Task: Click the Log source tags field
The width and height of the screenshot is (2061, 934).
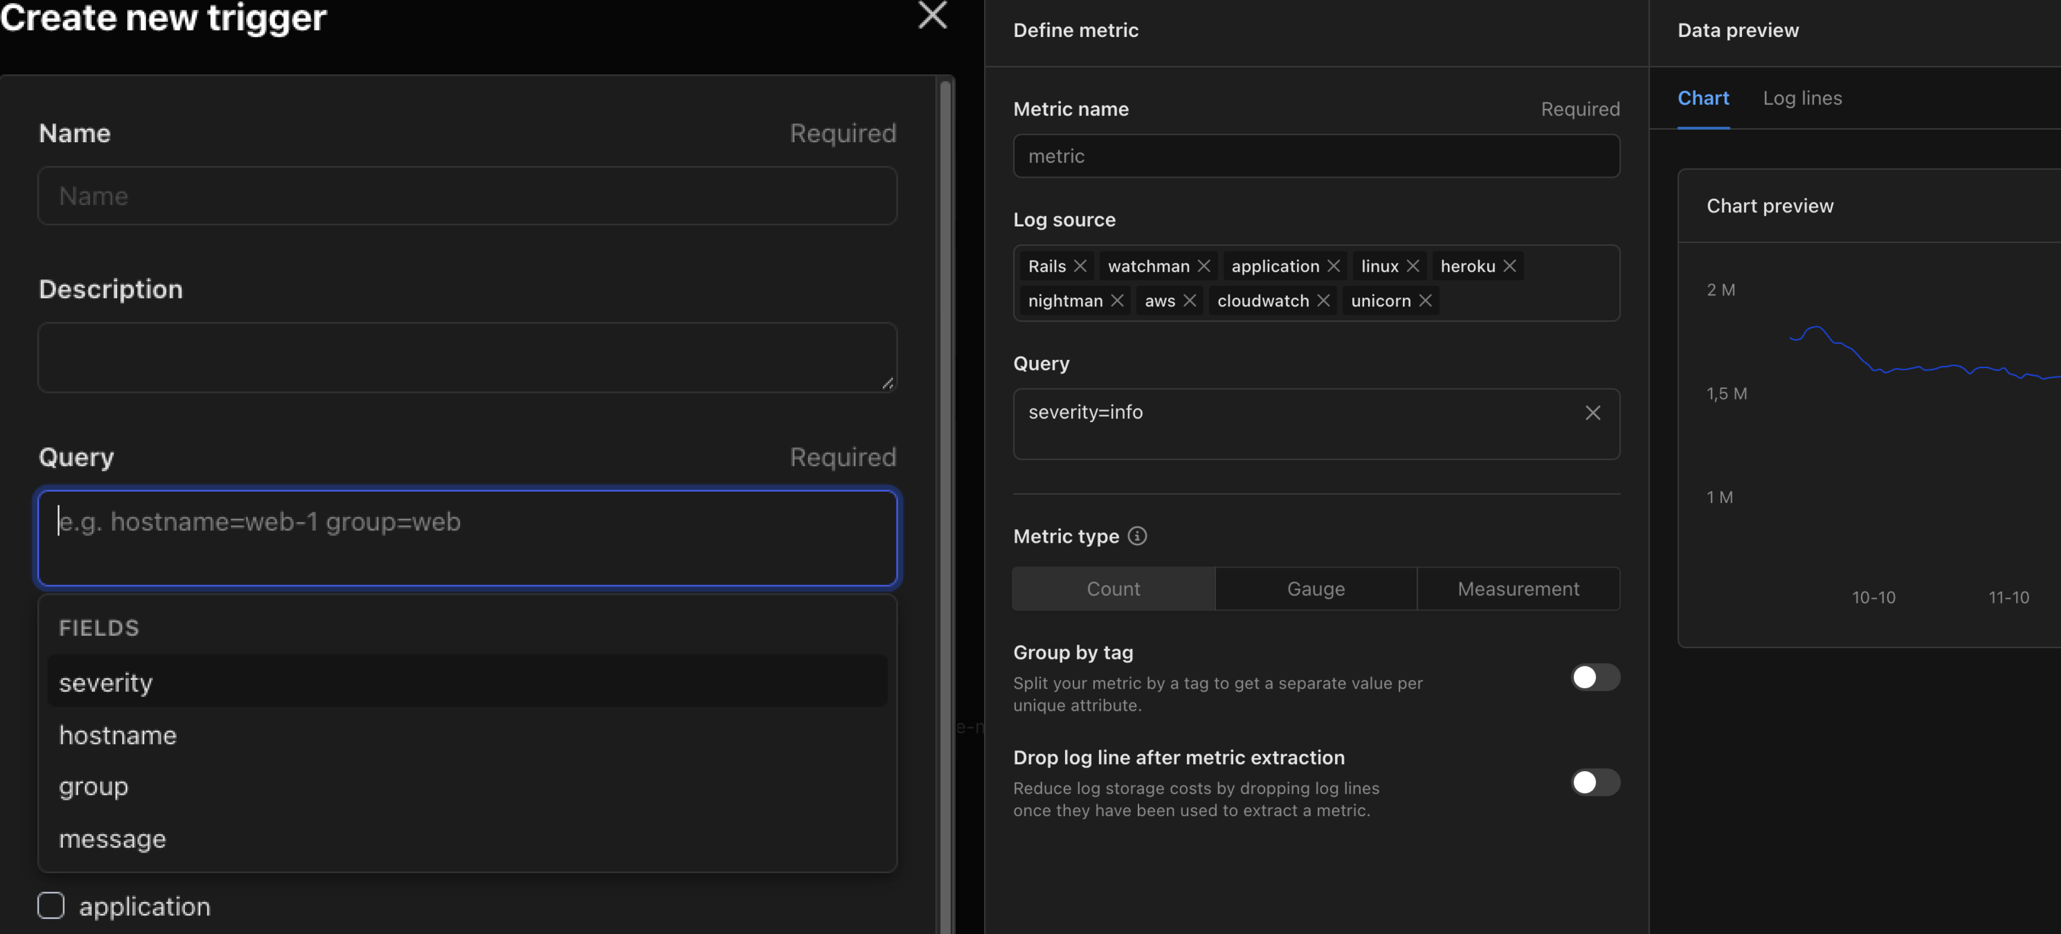Action: click(1316, 283)
